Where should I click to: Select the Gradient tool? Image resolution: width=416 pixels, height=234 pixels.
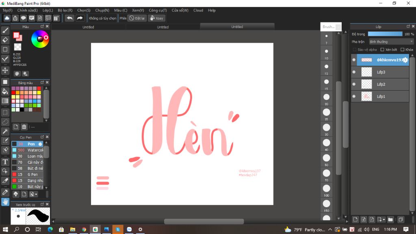pos(5,101)
